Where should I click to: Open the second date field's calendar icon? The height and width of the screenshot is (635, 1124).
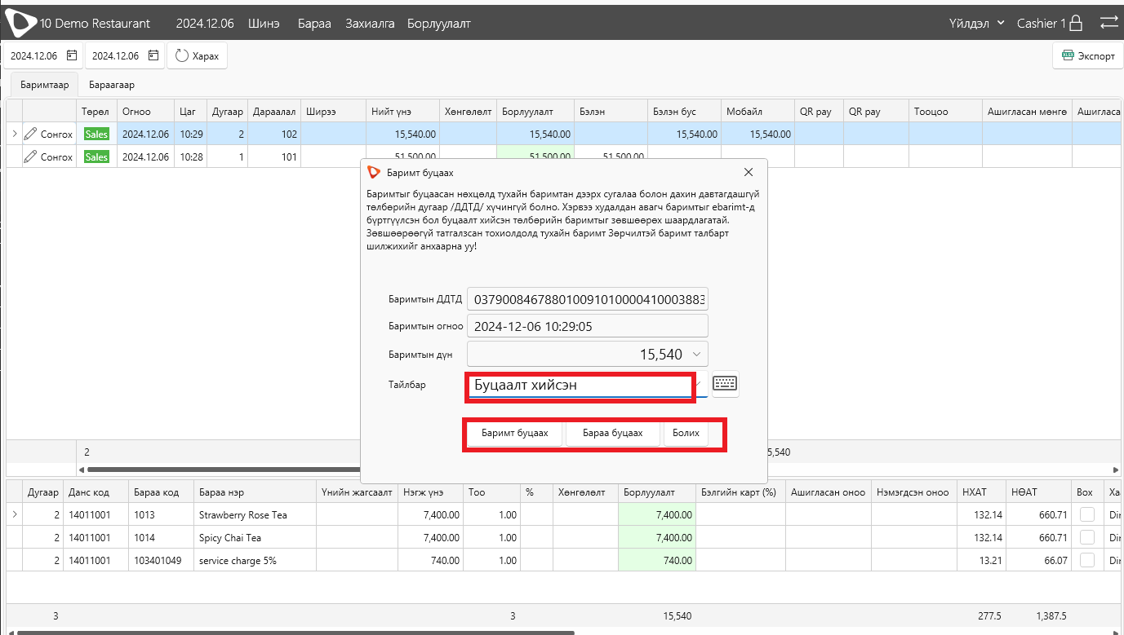153,56
